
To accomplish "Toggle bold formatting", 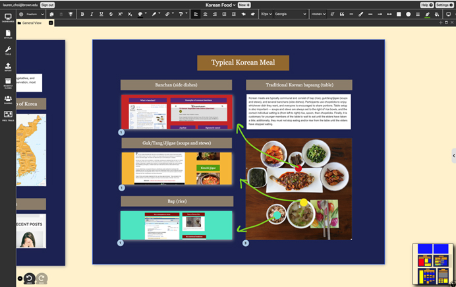I will coord(82,14).
